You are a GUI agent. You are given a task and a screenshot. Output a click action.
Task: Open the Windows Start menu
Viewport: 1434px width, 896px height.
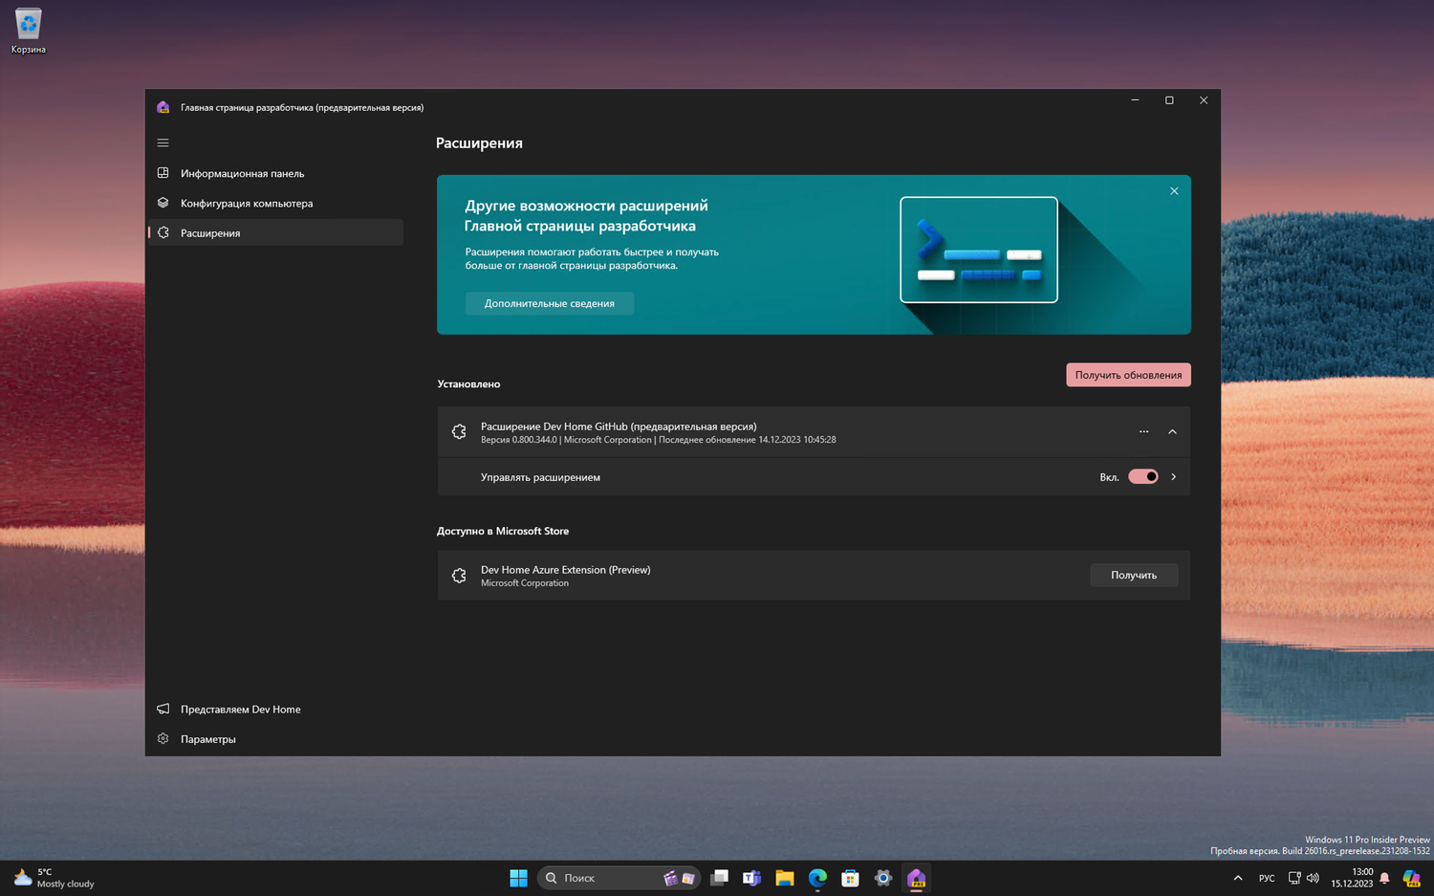pos(518,878)
